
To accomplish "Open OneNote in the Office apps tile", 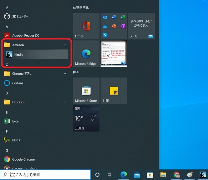I will (123, 26).
